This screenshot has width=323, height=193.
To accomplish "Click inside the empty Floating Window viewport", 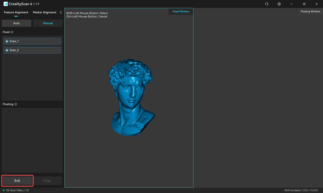I will (x=258, y=101).
